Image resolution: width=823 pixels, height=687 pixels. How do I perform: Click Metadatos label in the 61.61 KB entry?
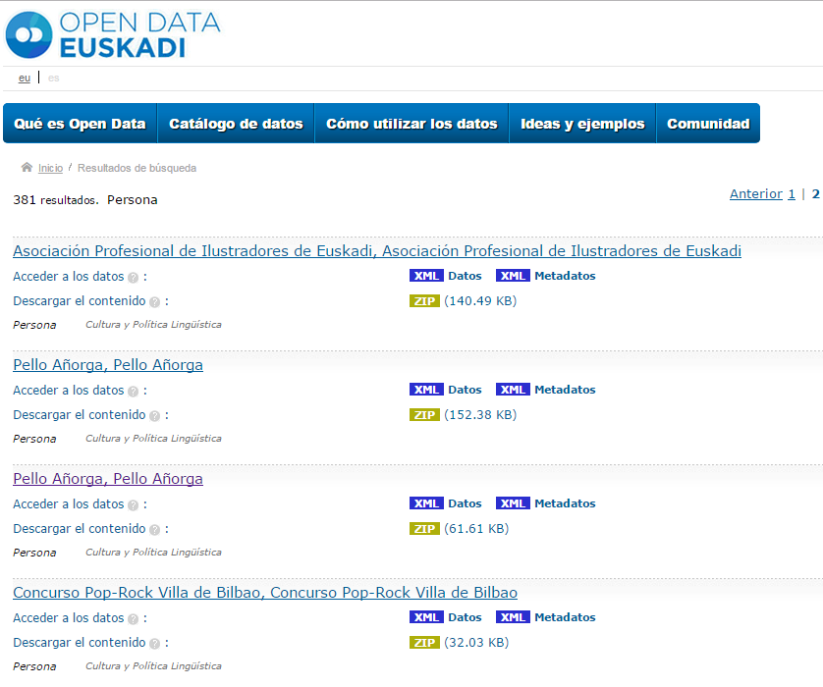(565, 503)
